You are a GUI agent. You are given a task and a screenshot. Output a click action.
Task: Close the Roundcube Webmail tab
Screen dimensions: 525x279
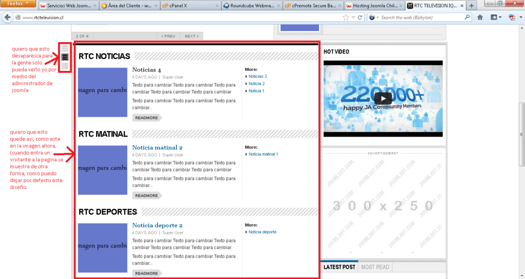point(279,6)
